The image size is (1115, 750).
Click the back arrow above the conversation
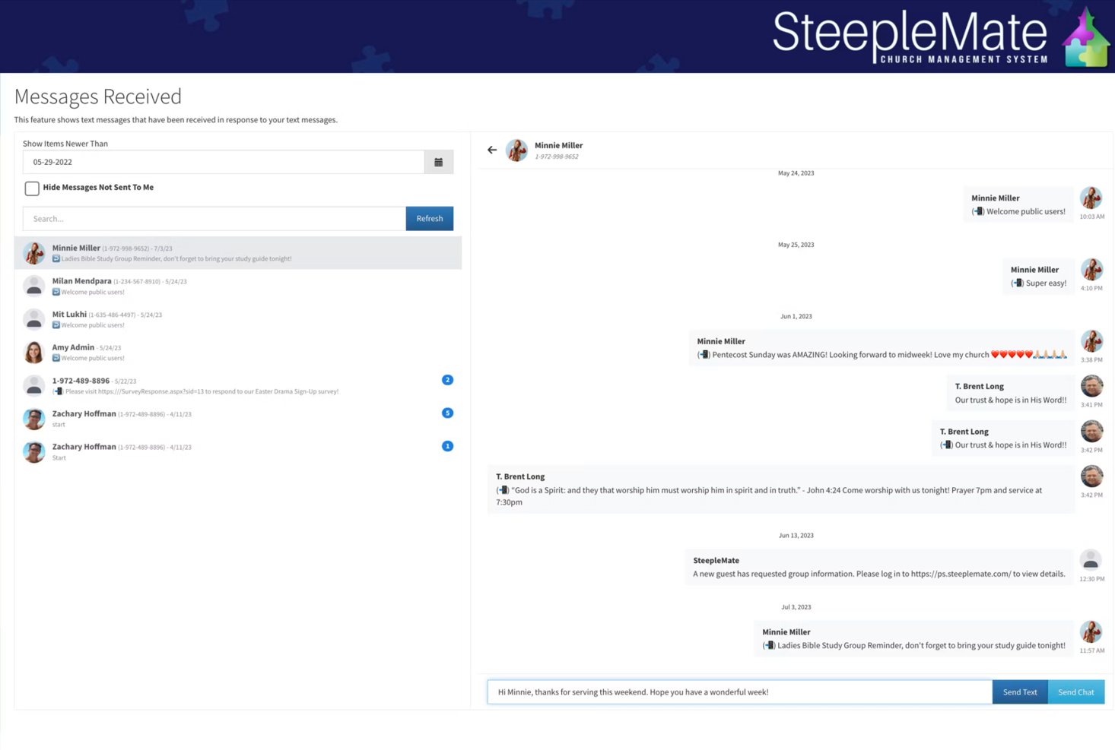pos(491,150)
